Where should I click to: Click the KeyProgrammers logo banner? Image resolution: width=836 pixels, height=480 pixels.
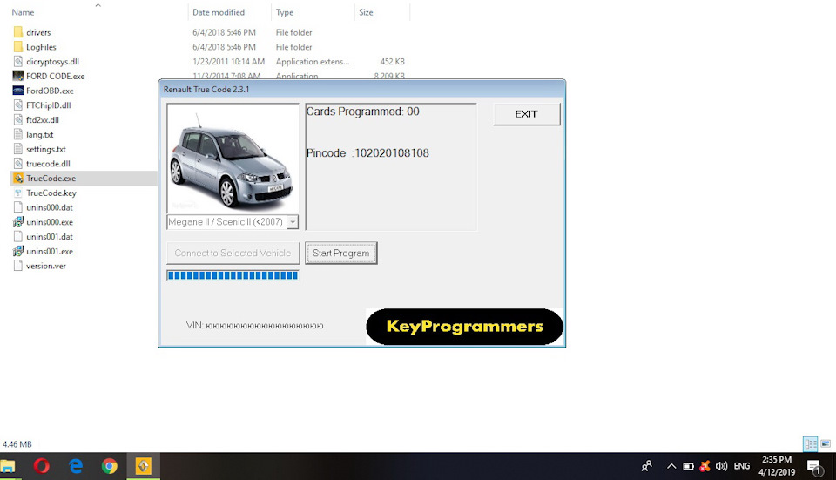(464, 327)
